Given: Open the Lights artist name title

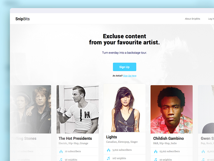Looking at the screenshot, I should coord(112,137).
